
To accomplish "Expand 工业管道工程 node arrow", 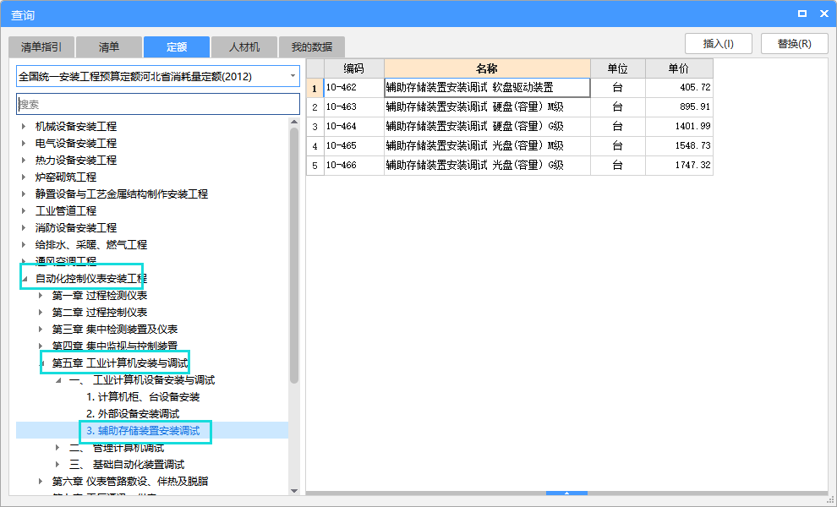I will [x=24, y=210].
